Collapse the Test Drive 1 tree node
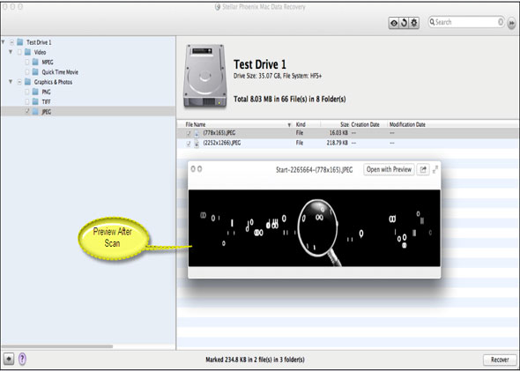 click(x=4, y=42)
